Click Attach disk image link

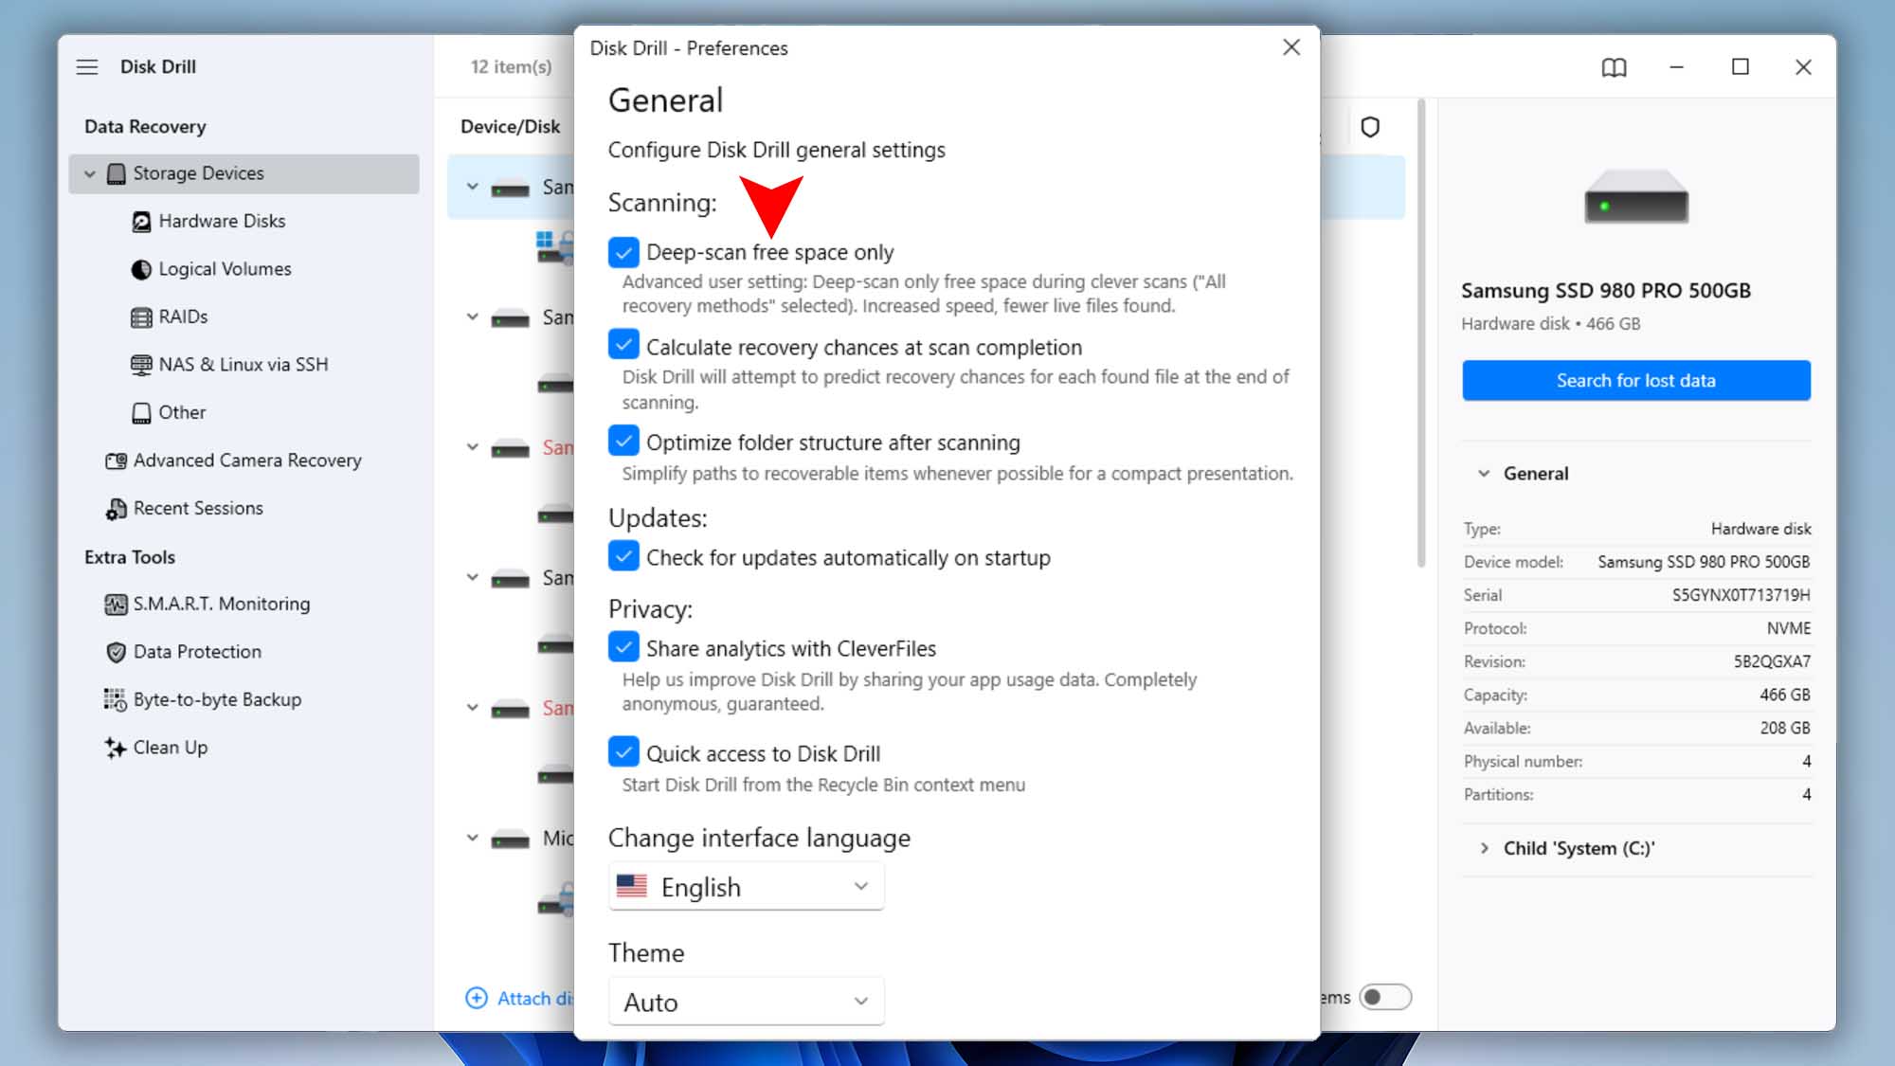click(x=534, y=999)
